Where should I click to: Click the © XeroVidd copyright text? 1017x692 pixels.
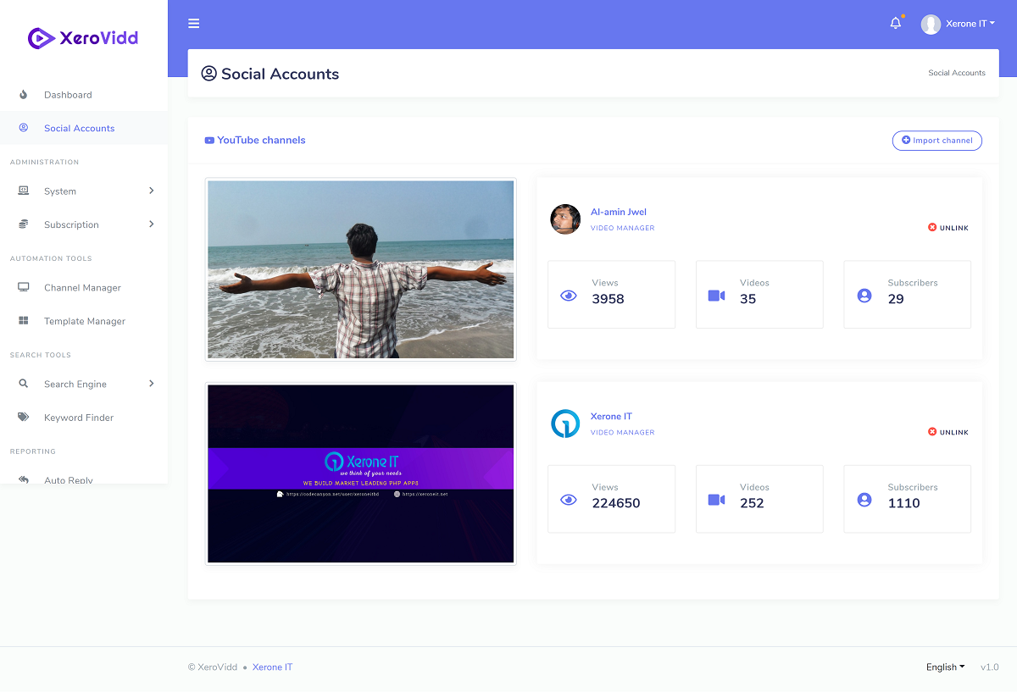point(213,667)
